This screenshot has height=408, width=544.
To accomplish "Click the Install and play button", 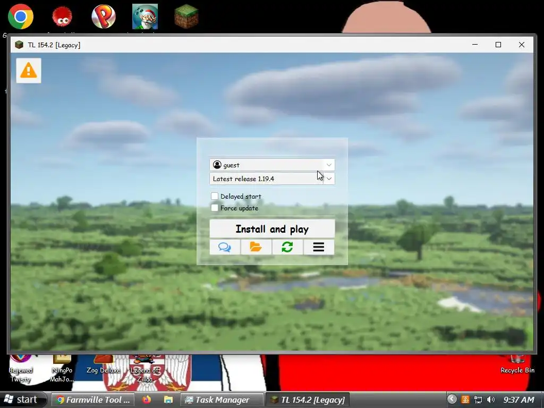I will tap(272, 228).
